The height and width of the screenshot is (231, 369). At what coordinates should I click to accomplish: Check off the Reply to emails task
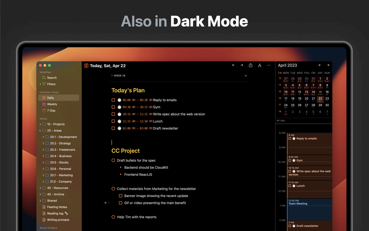pos(113,100)
